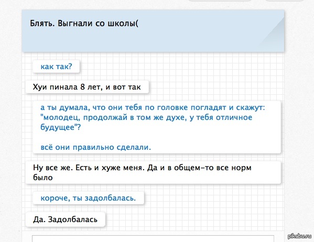Viewport: 314px width, 242px height.
Task: Click empty grid paper right of "как так?"
Action: (180, 67)
